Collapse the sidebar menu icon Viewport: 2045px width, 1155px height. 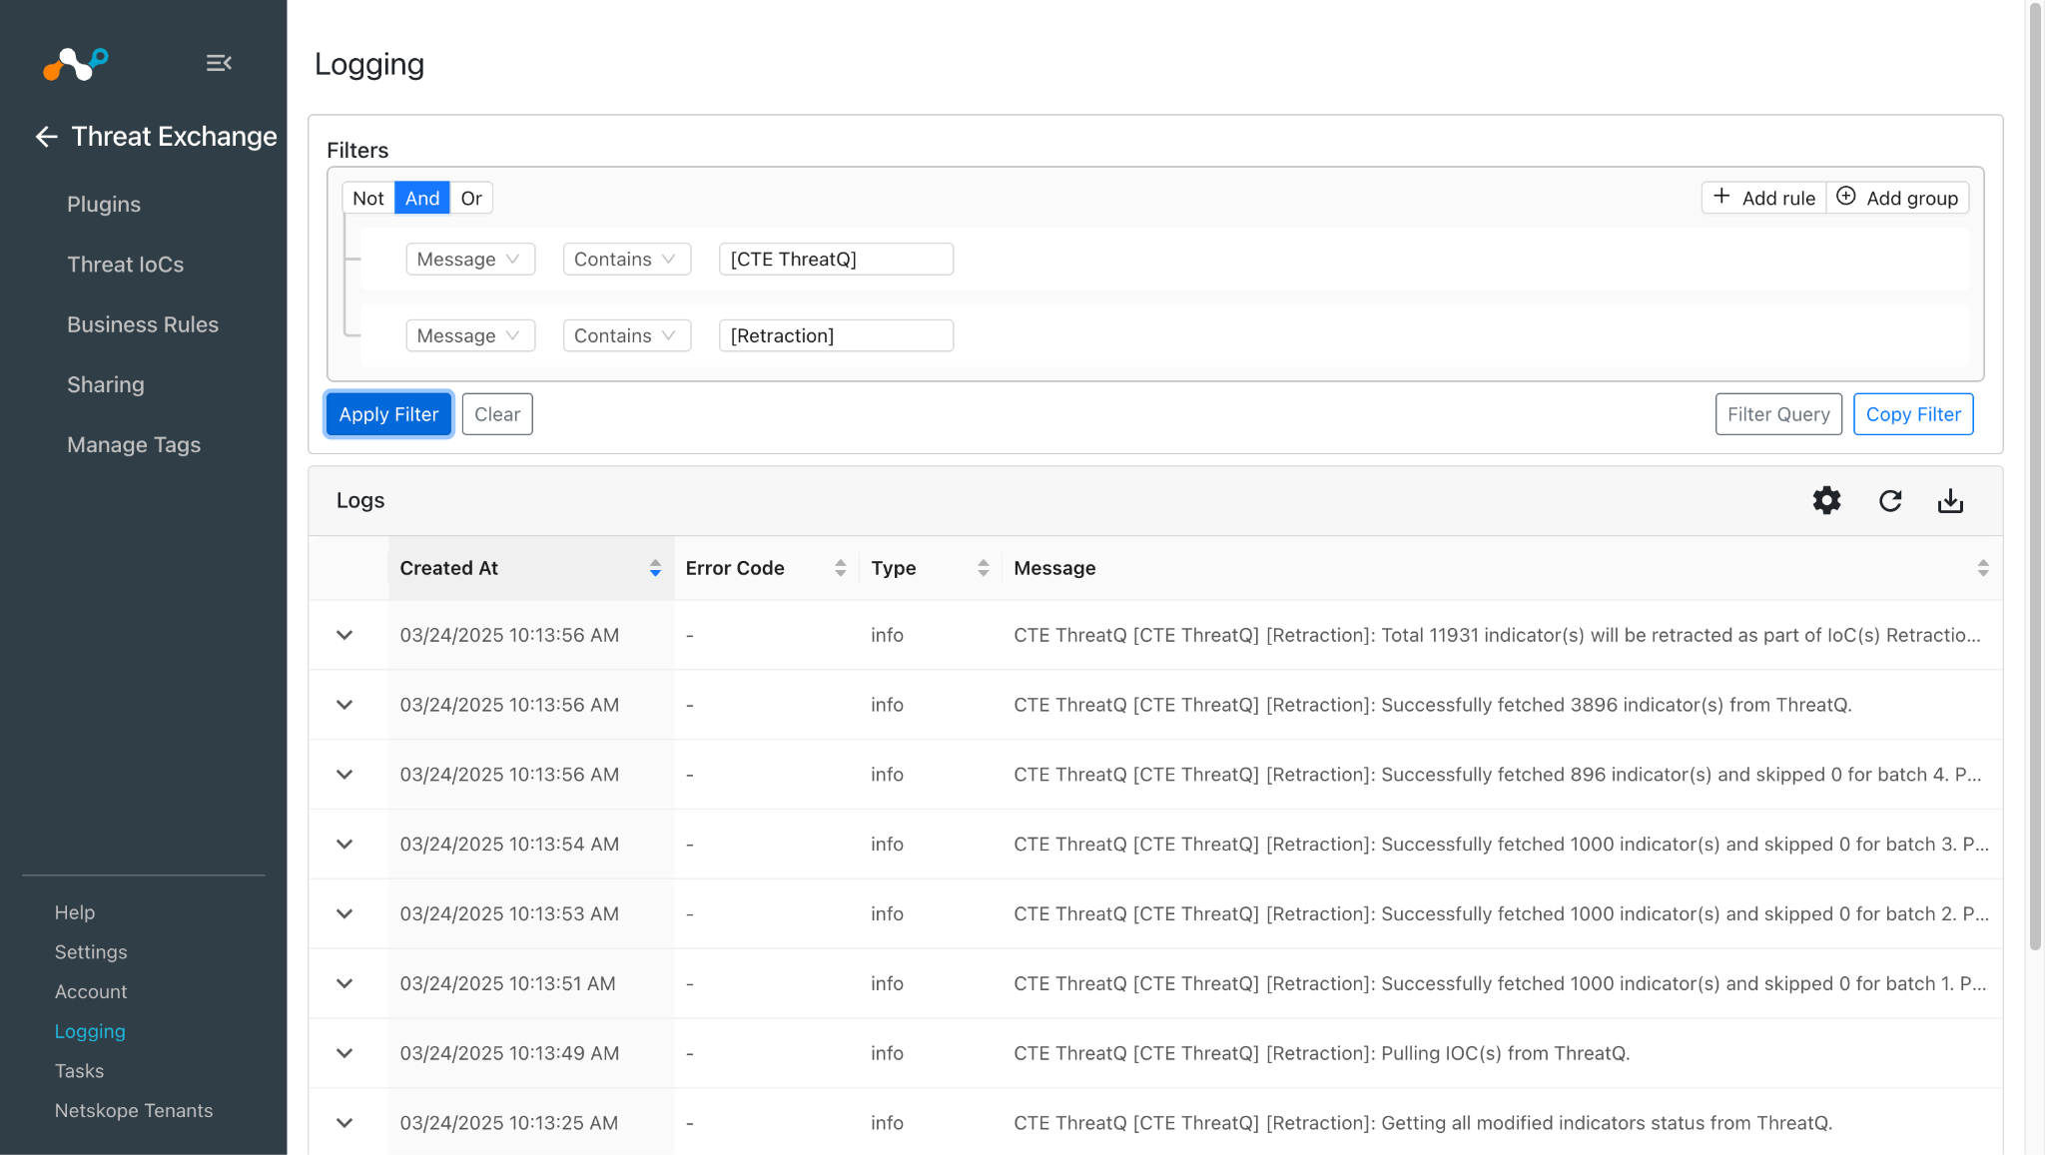219,63
